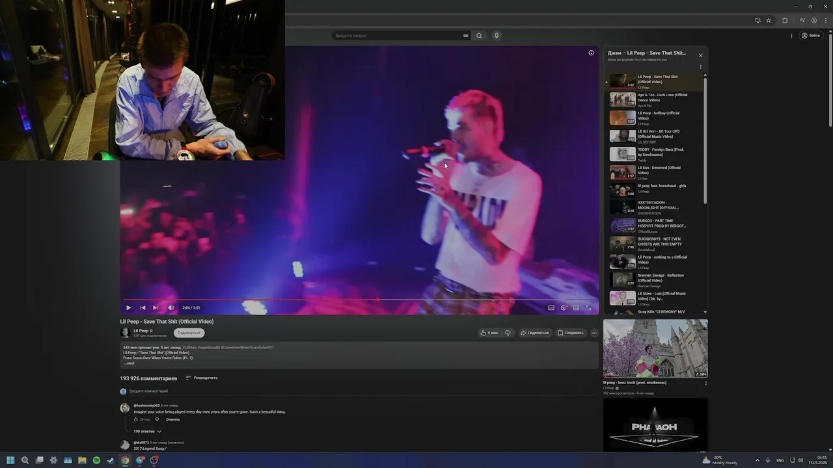Image resolution: width=833 pixels, height=468 pixels.
Task: Open Chrome media control icon
Action: pos(802,20)
